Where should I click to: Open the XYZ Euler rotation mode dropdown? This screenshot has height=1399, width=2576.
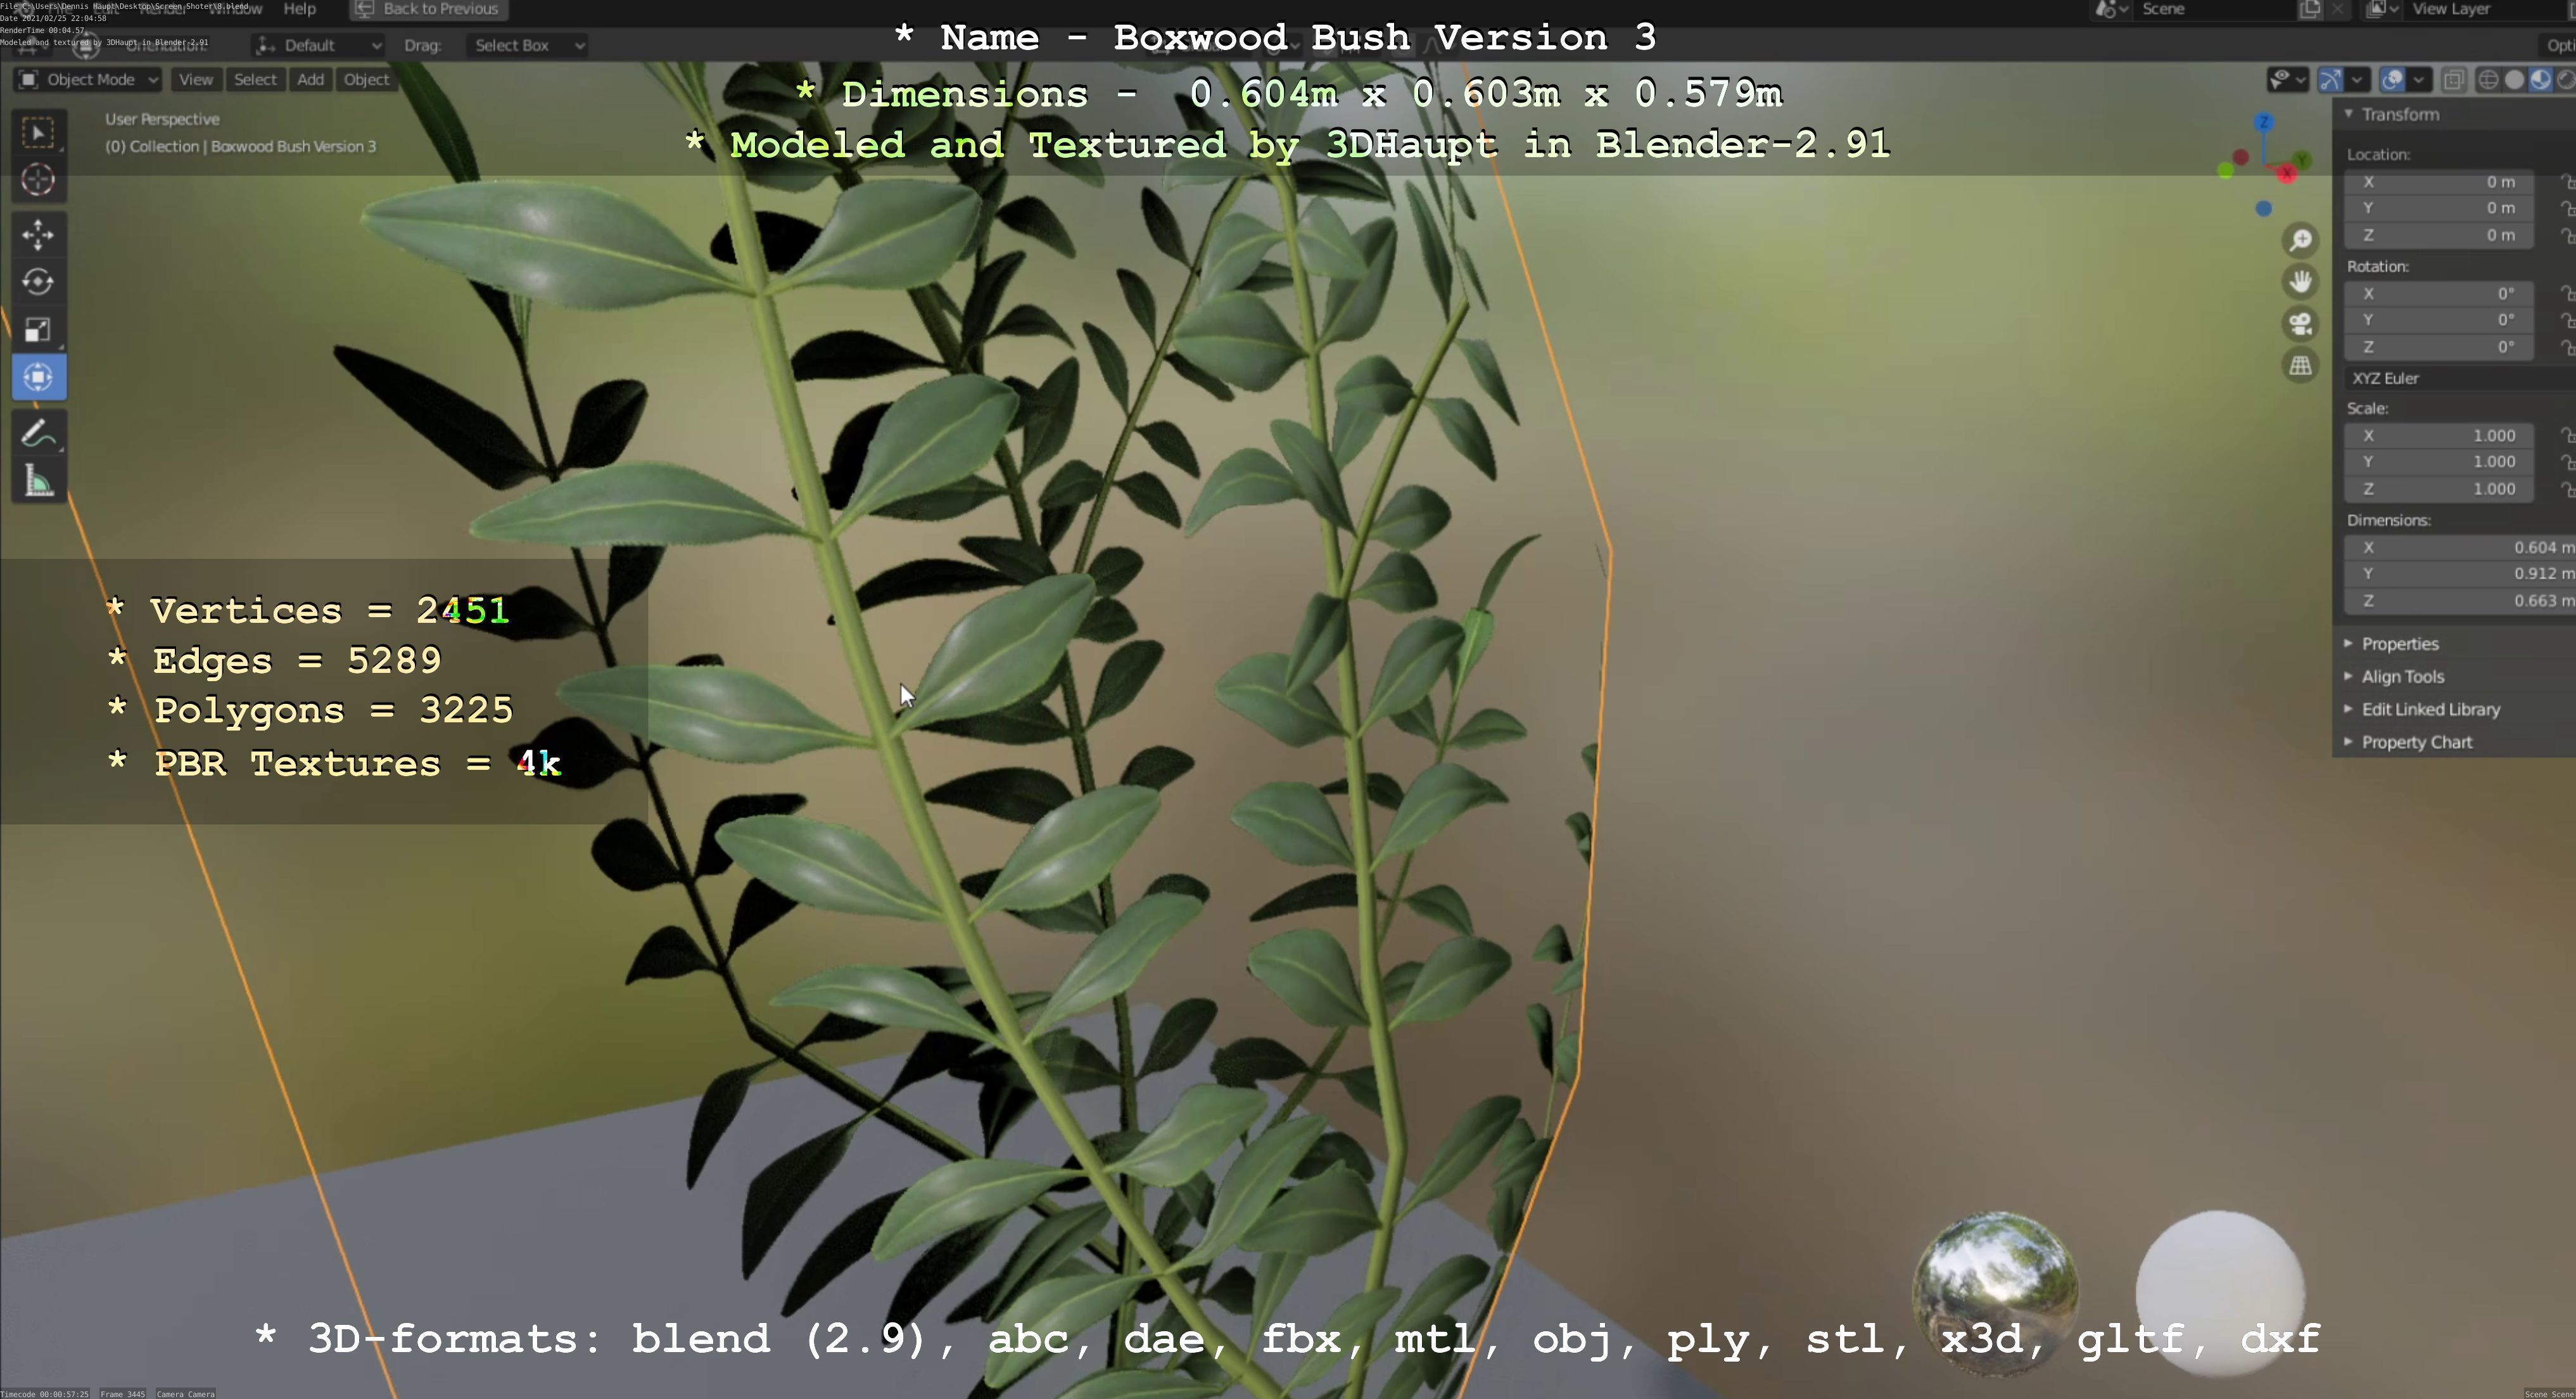tap(2460, 378)
